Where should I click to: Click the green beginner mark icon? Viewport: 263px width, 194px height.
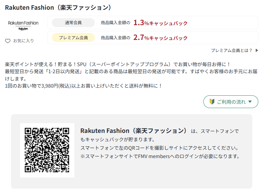coord(212,101)
